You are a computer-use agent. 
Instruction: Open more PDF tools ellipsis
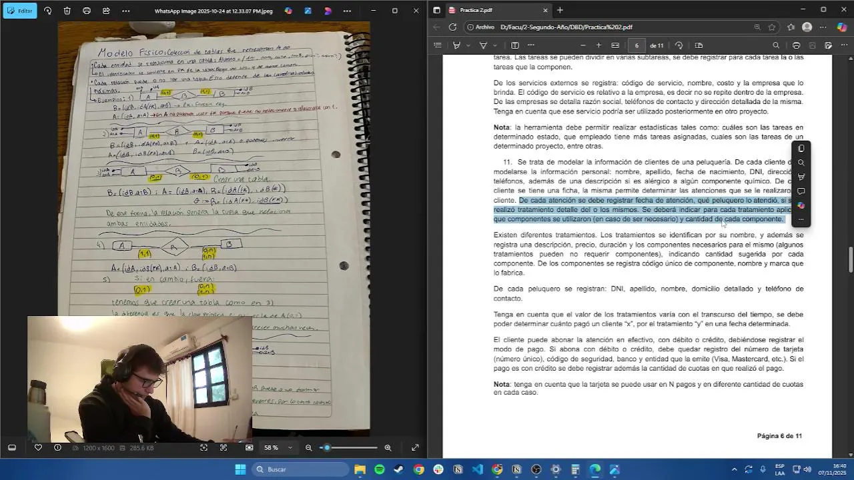[x=531, y=45]
